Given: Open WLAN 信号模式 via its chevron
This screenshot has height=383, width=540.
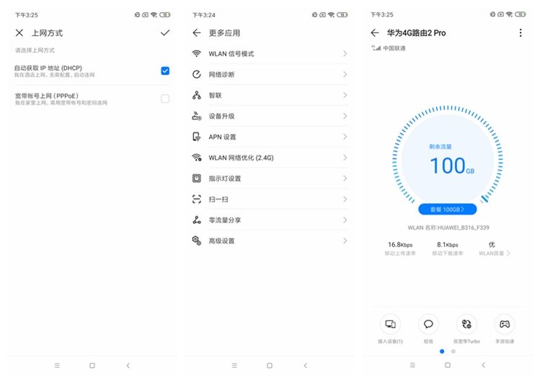Looking at the screenshot, I should click(345, 53).
